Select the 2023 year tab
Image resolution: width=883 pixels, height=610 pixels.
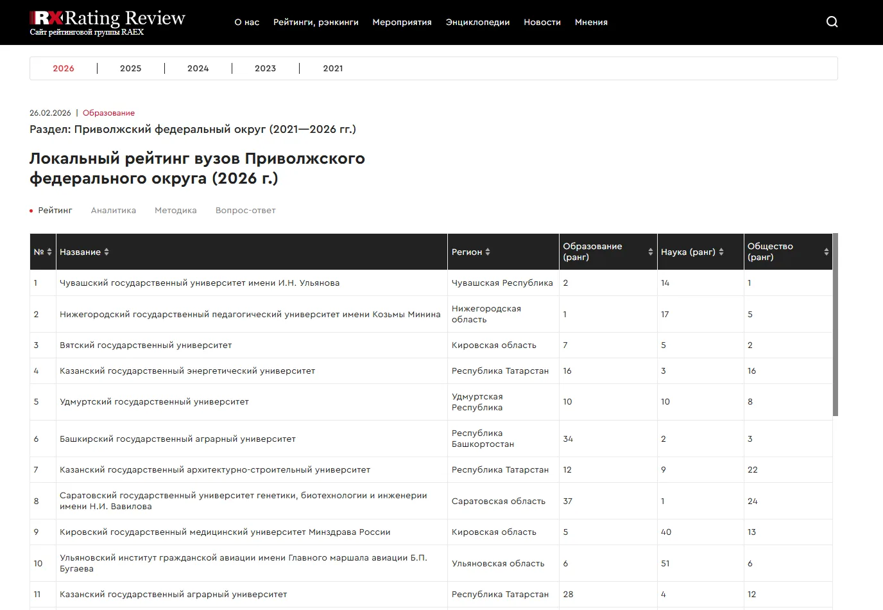click(265, 68)
